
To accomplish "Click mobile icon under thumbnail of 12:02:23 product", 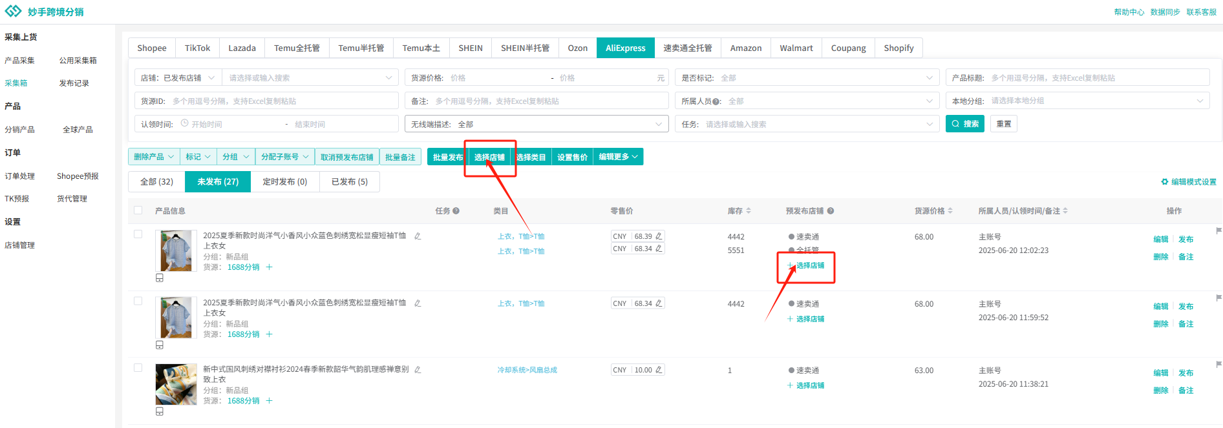I will coord(160,278).
